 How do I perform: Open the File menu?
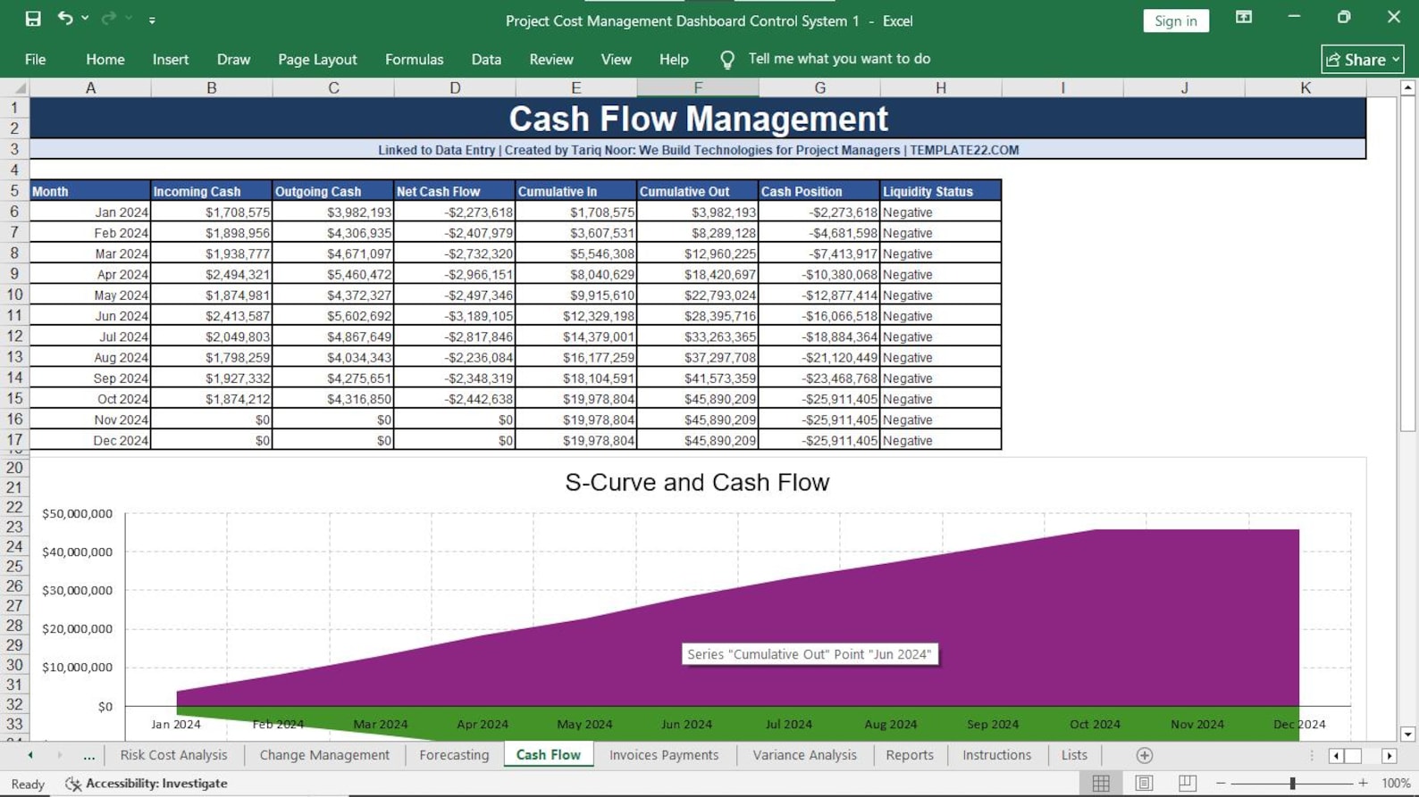(35, 60)
